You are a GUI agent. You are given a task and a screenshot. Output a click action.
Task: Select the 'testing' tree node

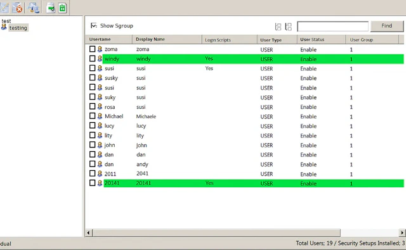18,28
